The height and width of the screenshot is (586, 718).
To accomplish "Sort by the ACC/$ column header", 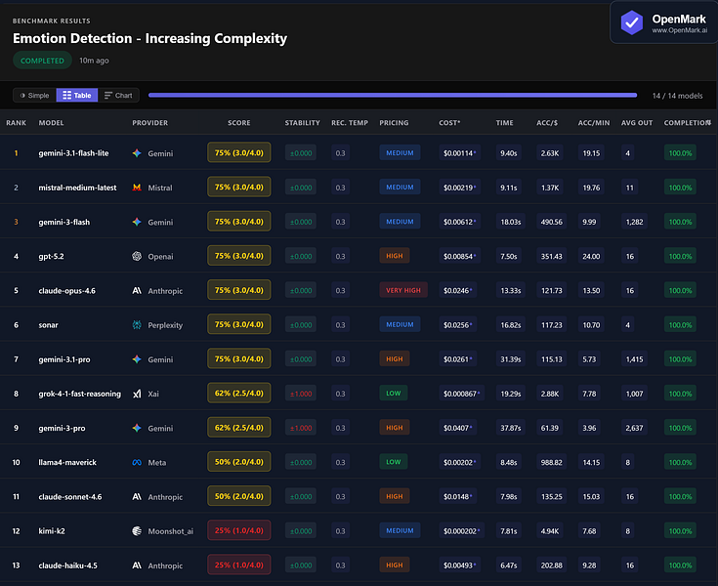I will coord(547,123).
